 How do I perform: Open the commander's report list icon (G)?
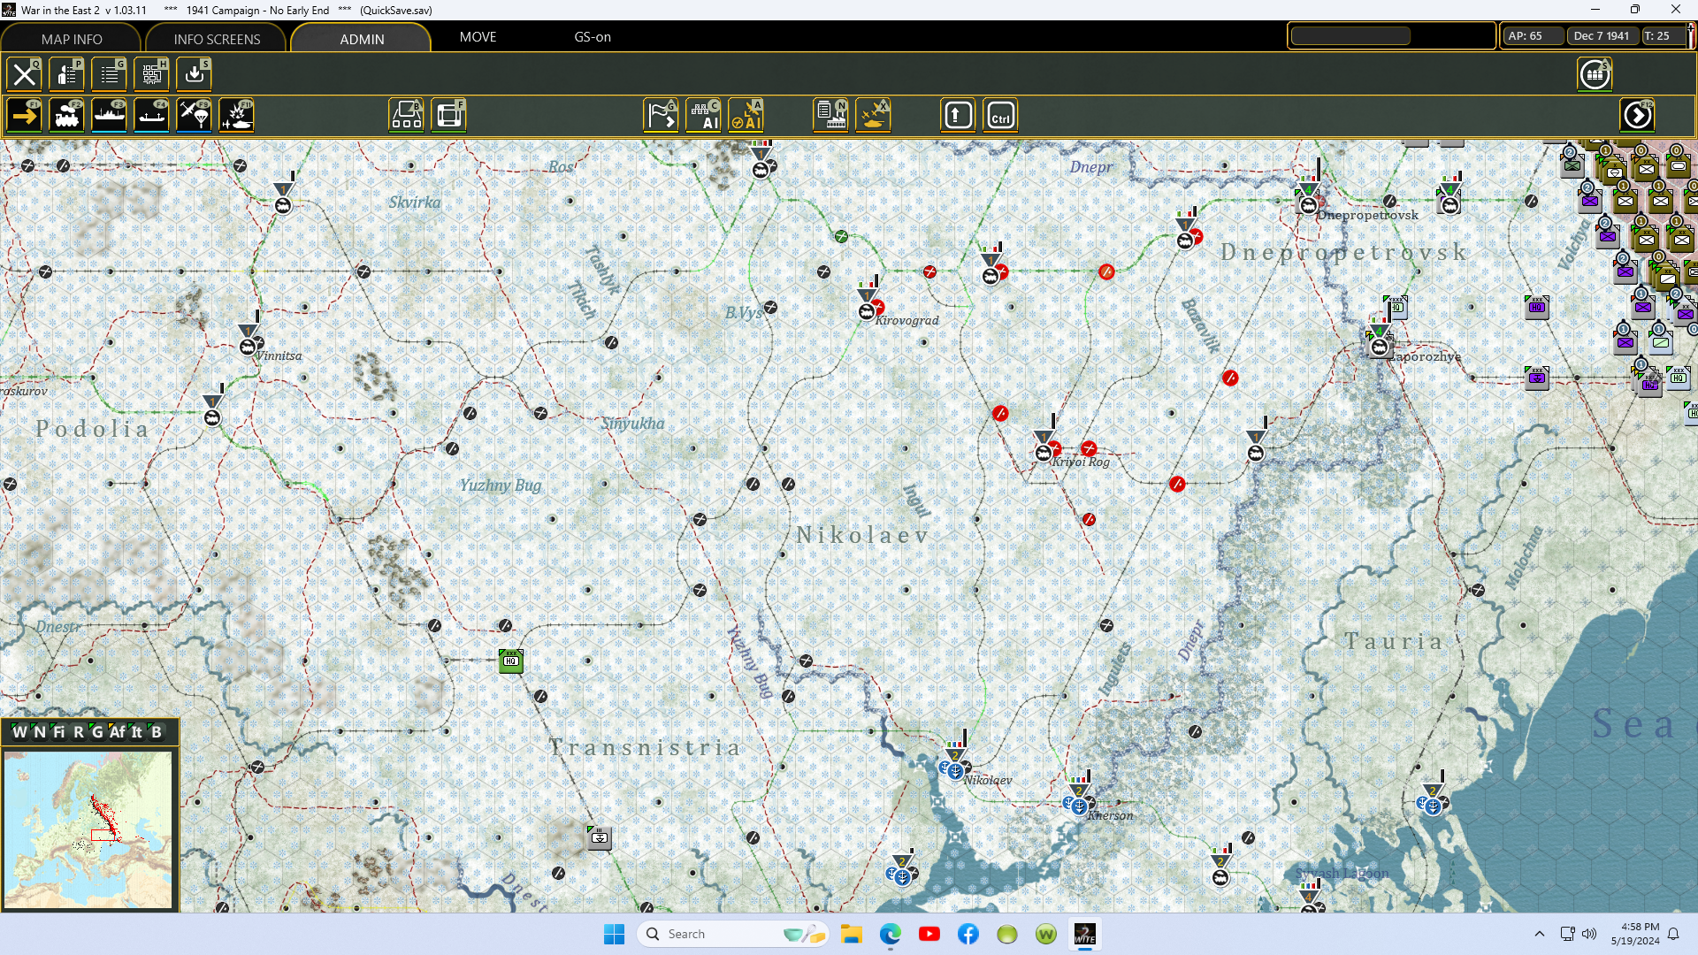point(110,74)
